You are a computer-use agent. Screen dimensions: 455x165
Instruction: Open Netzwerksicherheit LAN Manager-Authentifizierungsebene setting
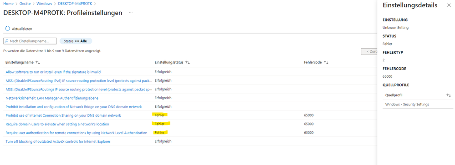pos(52,98)
